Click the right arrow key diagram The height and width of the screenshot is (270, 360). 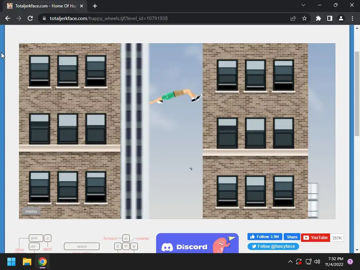[134, 246]
